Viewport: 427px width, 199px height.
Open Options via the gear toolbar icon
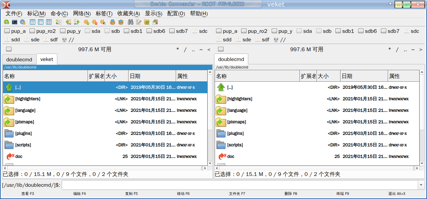click(23, 22)
